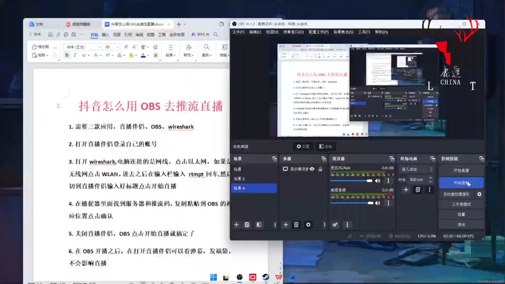Toggle lock on the 显示器采集 source
Image resolution: width=505 pixels, height=284 pixels.
tap(320, 169)
